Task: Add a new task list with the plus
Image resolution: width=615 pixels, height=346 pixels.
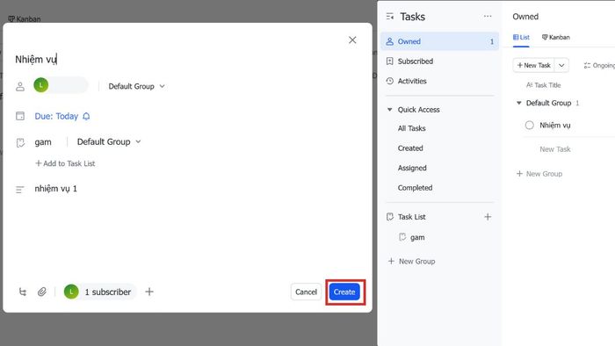Action: pos(488,217)
